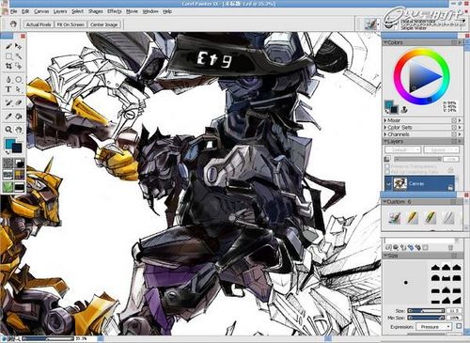Image resolution: width=470 pixels, height=343 pixels.
Task: Expand the Color Sets panel
Action: (x=385, y=127)
